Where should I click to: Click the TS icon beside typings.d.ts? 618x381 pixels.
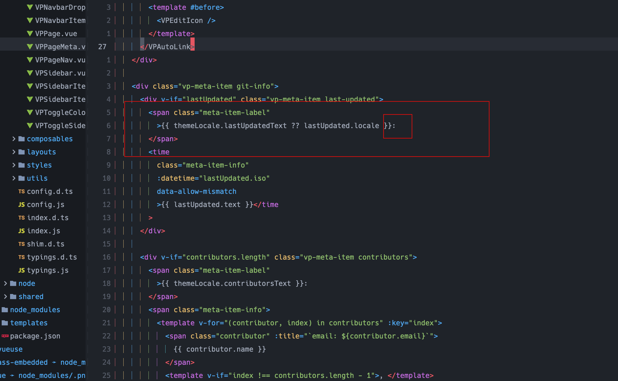(22, 257)
